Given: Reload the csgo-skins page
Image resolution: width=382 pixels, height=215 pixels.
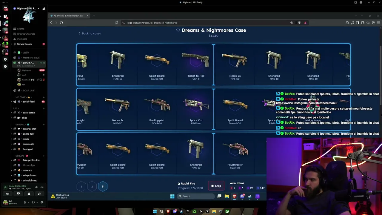Looking at the screenshot, I should tap(61, 23).
